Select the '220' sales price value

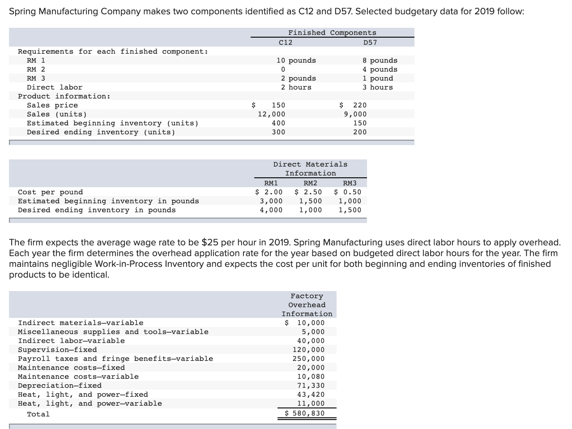coord(360,105)
